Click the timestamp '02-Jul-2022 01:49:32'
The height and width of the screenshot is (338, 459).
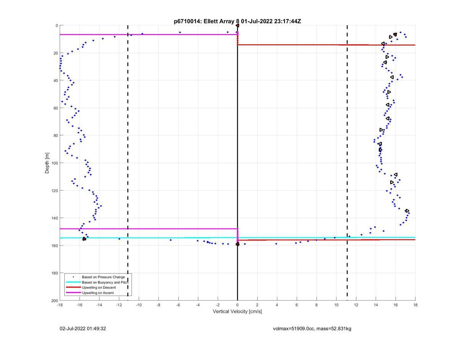coord(83,328)
